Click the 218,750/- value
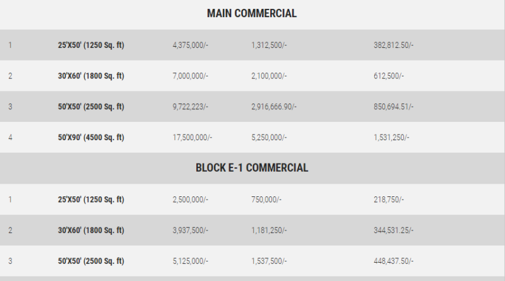Viewport: 505px width, 281px height. coord(388,200)
